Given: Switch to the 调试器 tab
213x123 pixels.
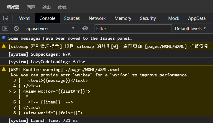Looking at the screenshot, I should pos(13,7).
